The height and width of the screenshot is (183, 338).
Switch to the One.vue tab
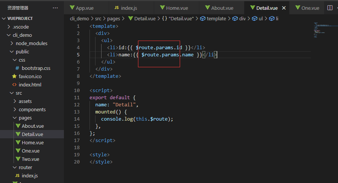coord(308,8)
